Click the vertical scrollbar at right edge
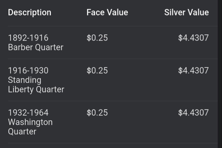Screen dimensions: 222x148 pos(220,74)
